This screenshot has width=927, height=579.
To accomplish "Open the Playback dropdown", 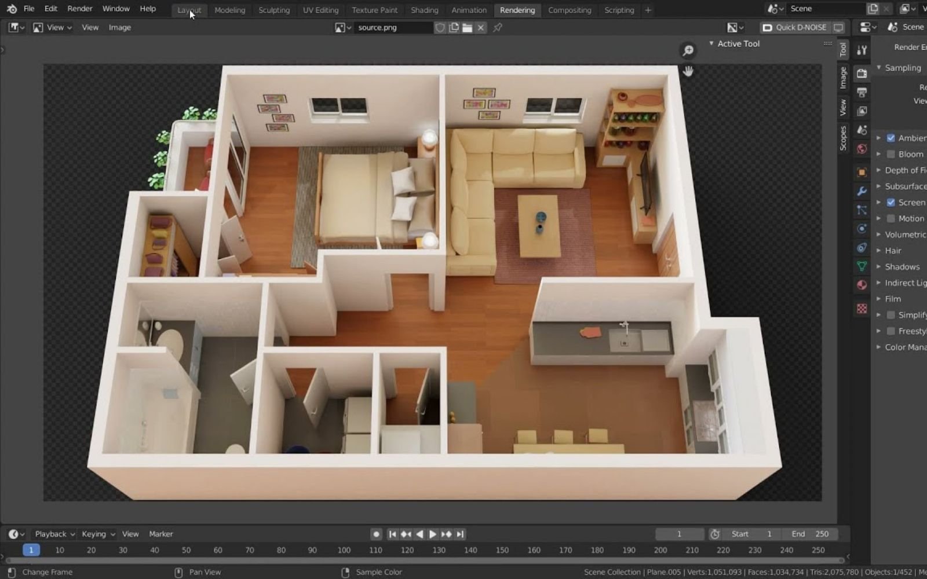I will 52,533.
